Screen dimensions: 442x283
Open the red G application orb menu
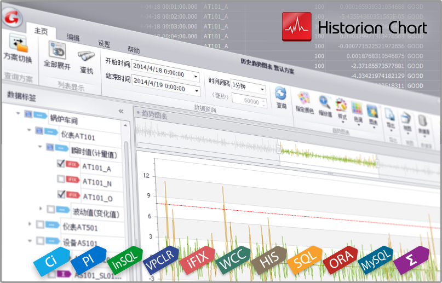coord(12,17)
